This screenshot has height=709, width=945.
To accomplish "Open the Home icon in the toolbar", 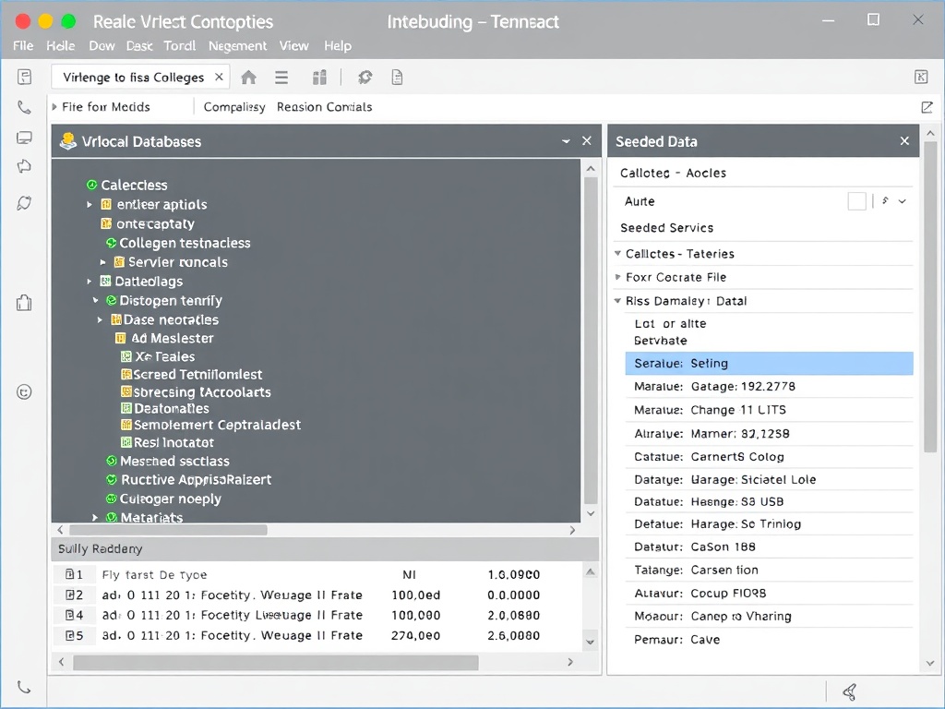I will click(x=247, y=78).
